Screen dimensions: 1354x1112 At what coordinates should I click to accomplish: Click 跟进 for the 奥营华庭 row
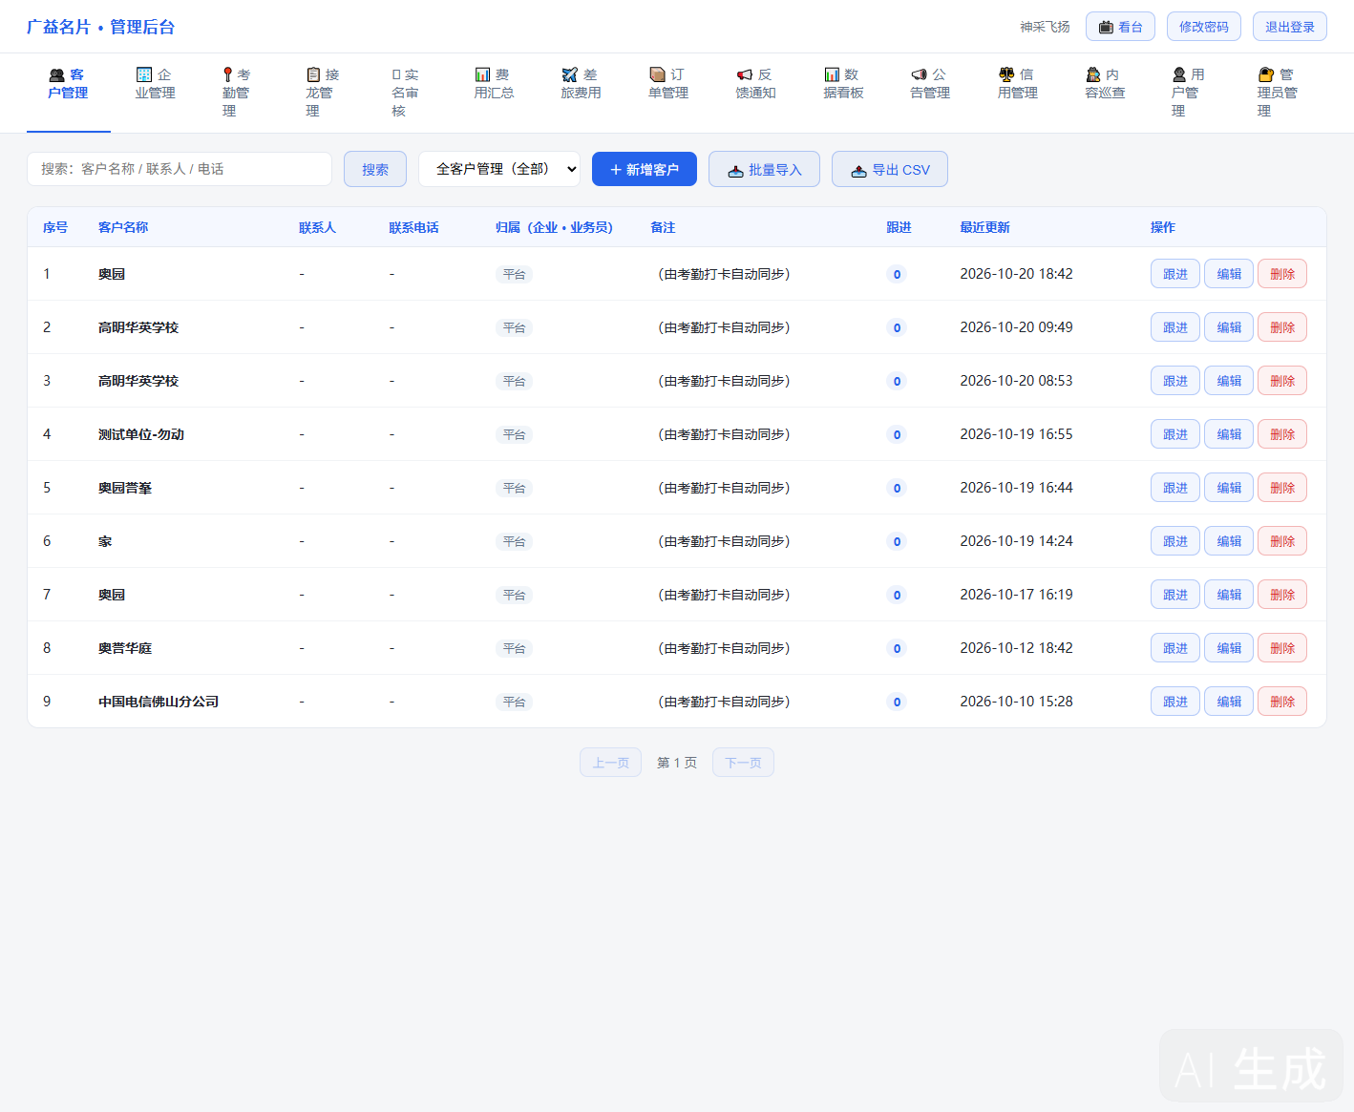pyautogui.click(x=1175, y=648)
